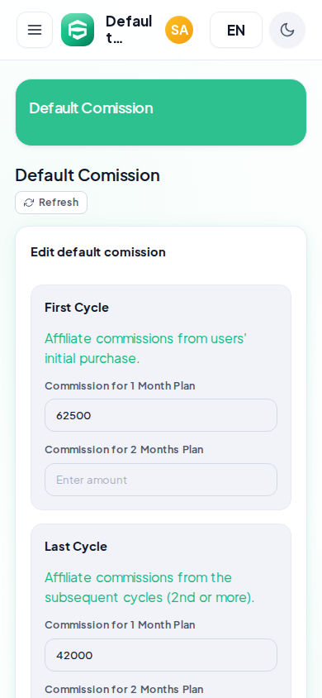Select the green Default Comission banner
Screen dimensions: 322x698
[x=161, y=112]
